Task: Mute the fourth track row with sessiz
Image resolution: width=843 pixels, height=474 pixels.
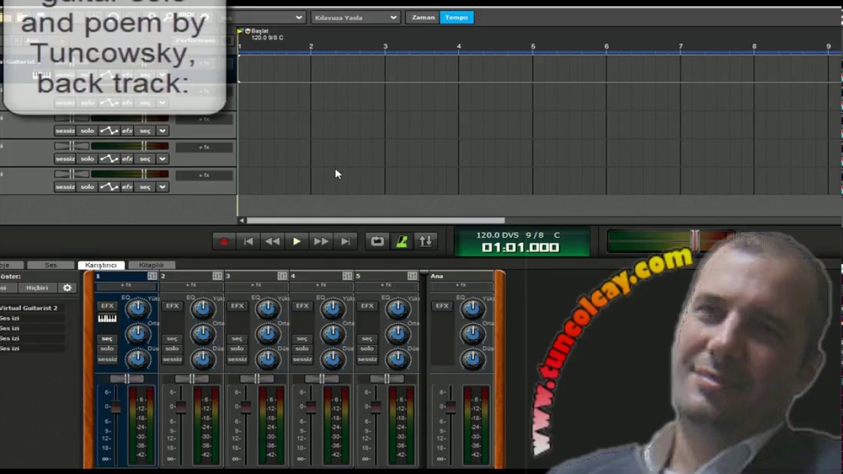Action: (x=65, y=159)
